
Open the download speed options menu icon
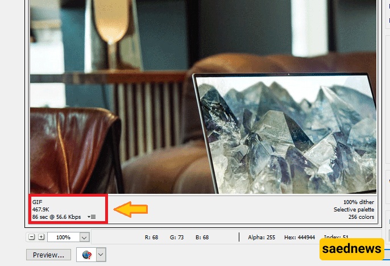click(x=92, y=217)
